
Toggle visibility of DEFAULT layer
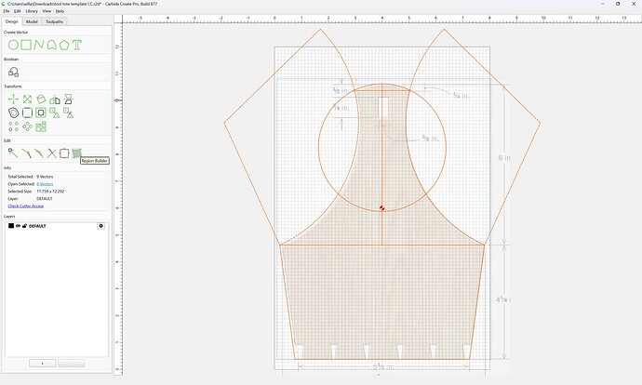[18, 226]
